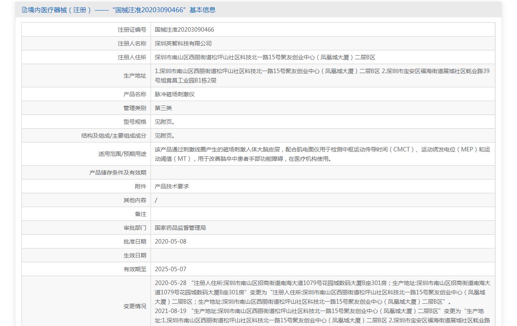Click the 生效日期 row label
Image resolution: width=517 pixels, height=326 pixels.
pos(135,255)
